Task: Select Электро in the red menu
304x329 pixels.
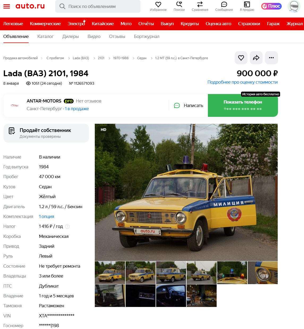Action: click(x=76, y=24)
